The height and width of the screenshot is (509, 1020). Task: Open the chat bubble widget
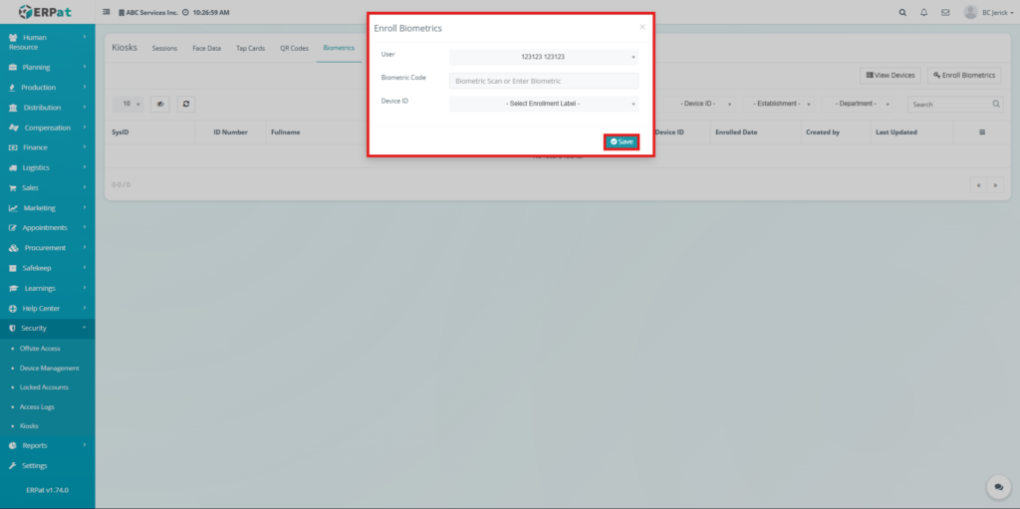coord(997,486)
